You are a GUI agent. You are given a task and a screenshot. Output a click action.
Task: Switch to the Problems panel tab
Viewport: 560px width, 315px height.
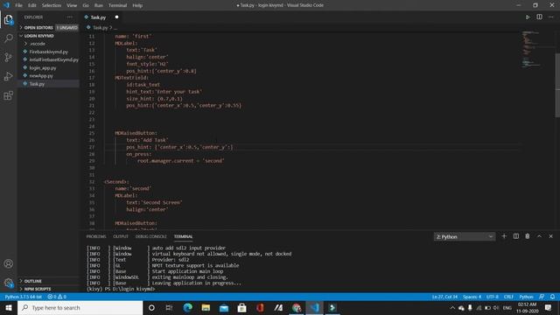pos(96,236)
